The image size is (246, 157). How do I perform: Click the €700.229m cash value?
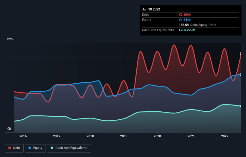tap(187, 30)
